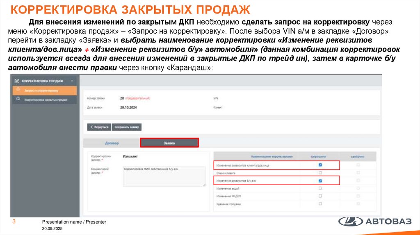Viewport: 420px width, 235px height.
Task: Click the Наименование корректировки column header
Action: tap(272, 156)
